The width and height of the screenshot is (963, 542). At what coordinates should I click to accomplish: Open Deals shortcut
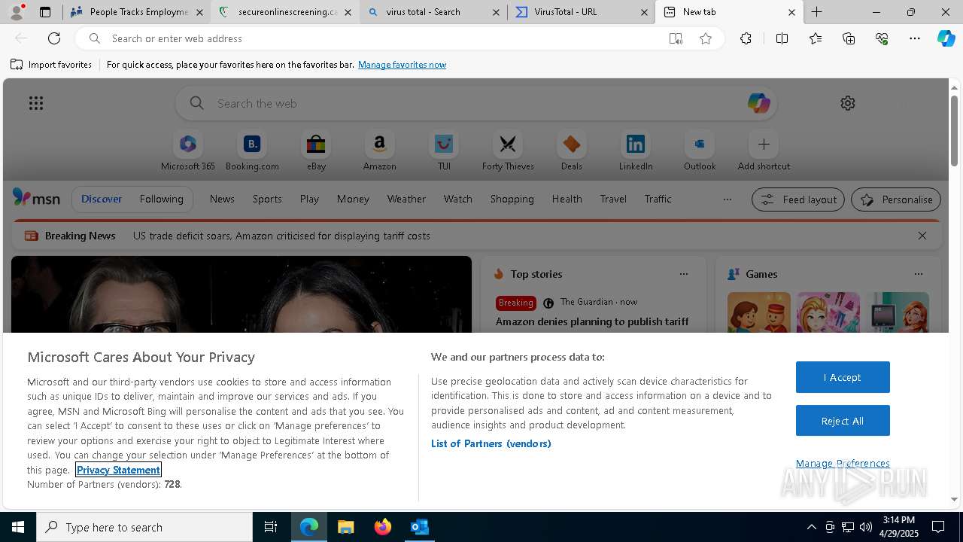[x=572, y=151]
